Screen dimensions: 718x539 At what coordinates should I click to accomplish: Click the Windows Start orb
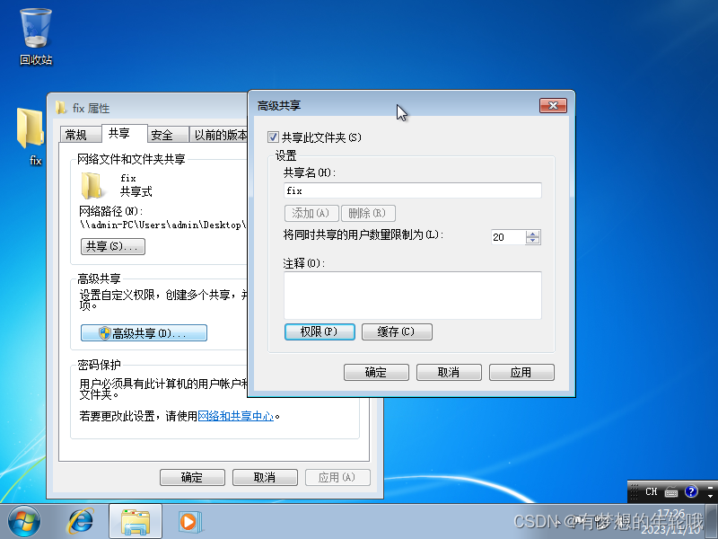[x=24, y=522]
